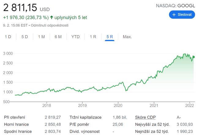Switch to the 1 D time range

pos(8,37)
